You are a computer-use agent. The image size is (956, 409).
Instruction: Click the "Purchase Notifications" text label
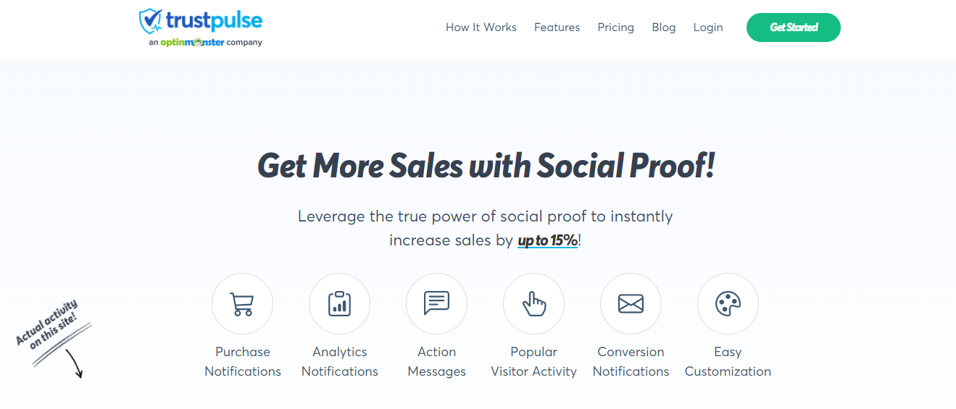(242, 361)
